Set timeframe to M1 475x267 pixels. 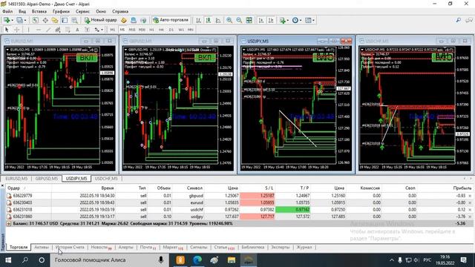coord(112,30)
